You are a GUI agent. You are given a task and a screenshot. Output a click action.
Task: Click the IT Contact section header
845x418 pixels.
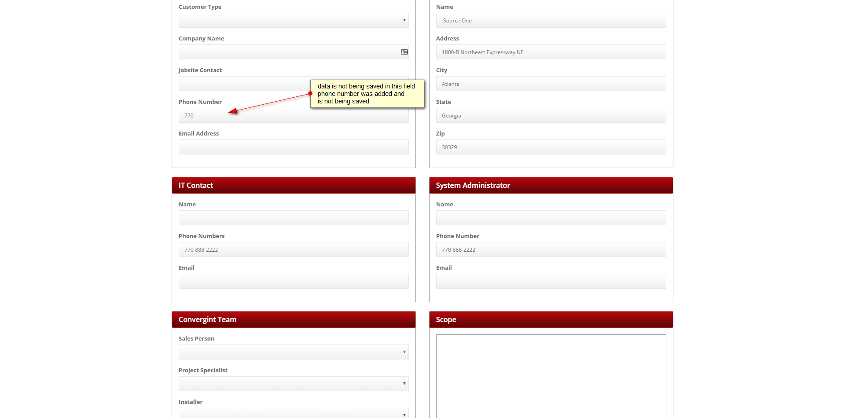294,185
